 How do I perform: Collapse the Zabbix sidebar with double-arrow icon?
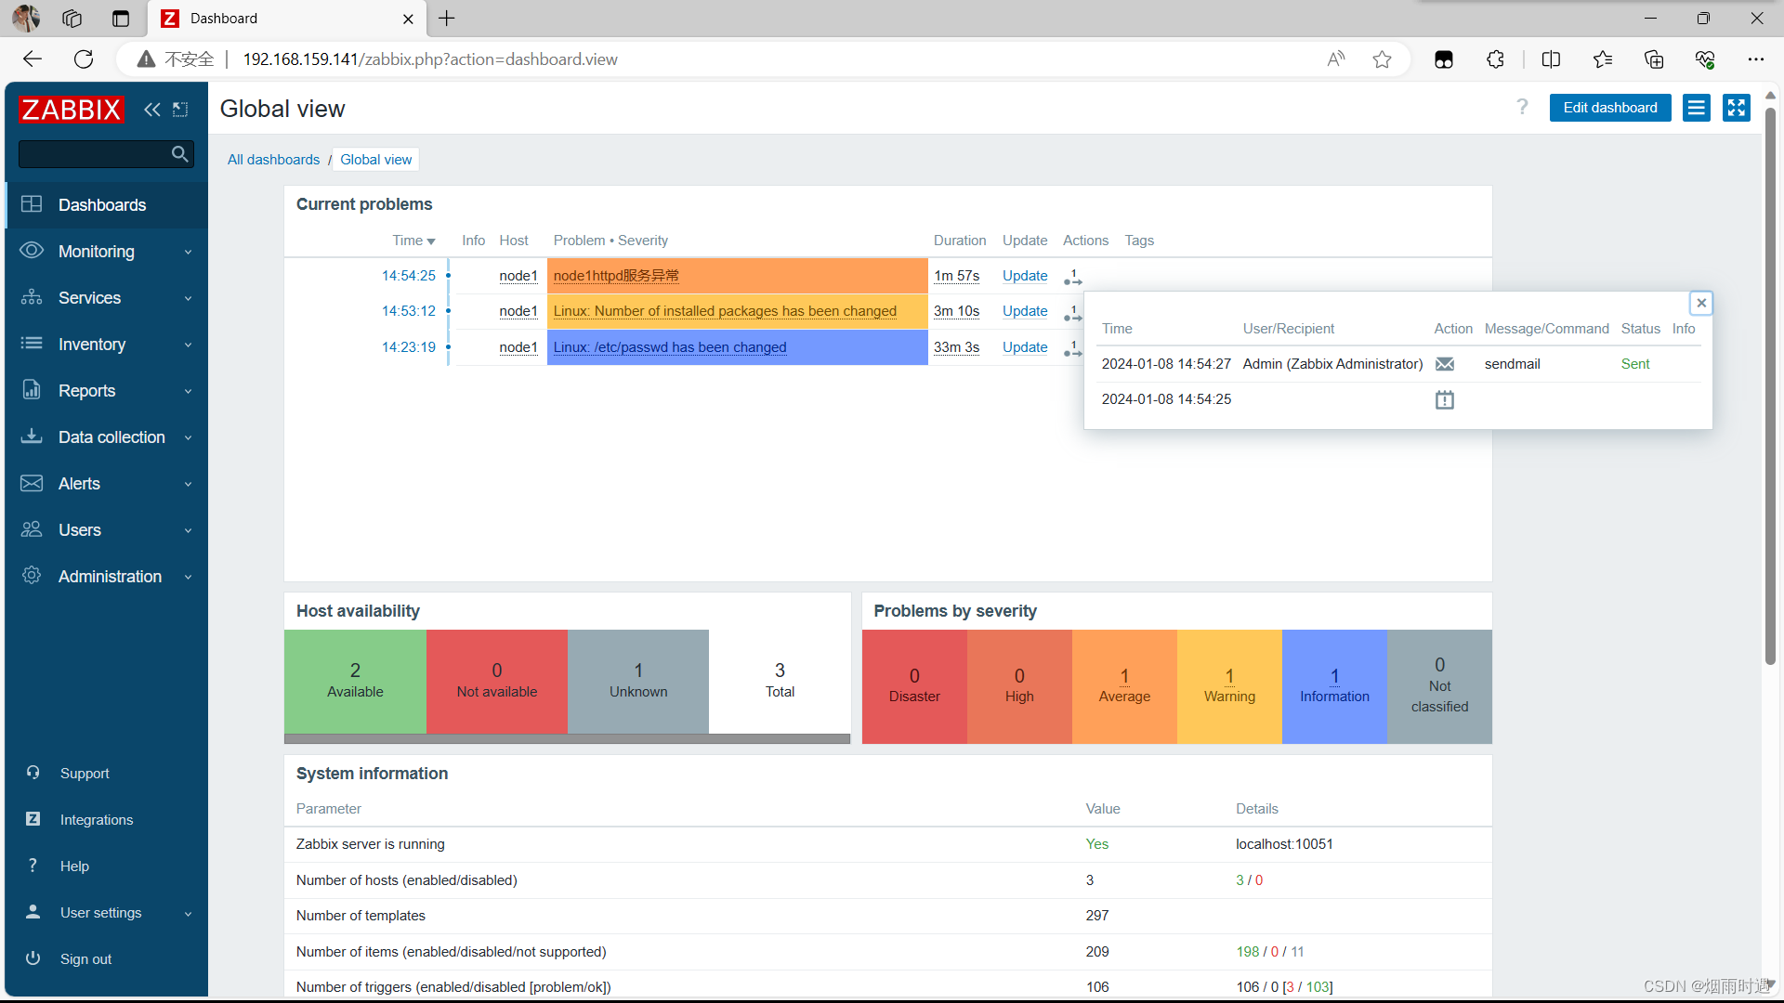(x=151, y=110)
